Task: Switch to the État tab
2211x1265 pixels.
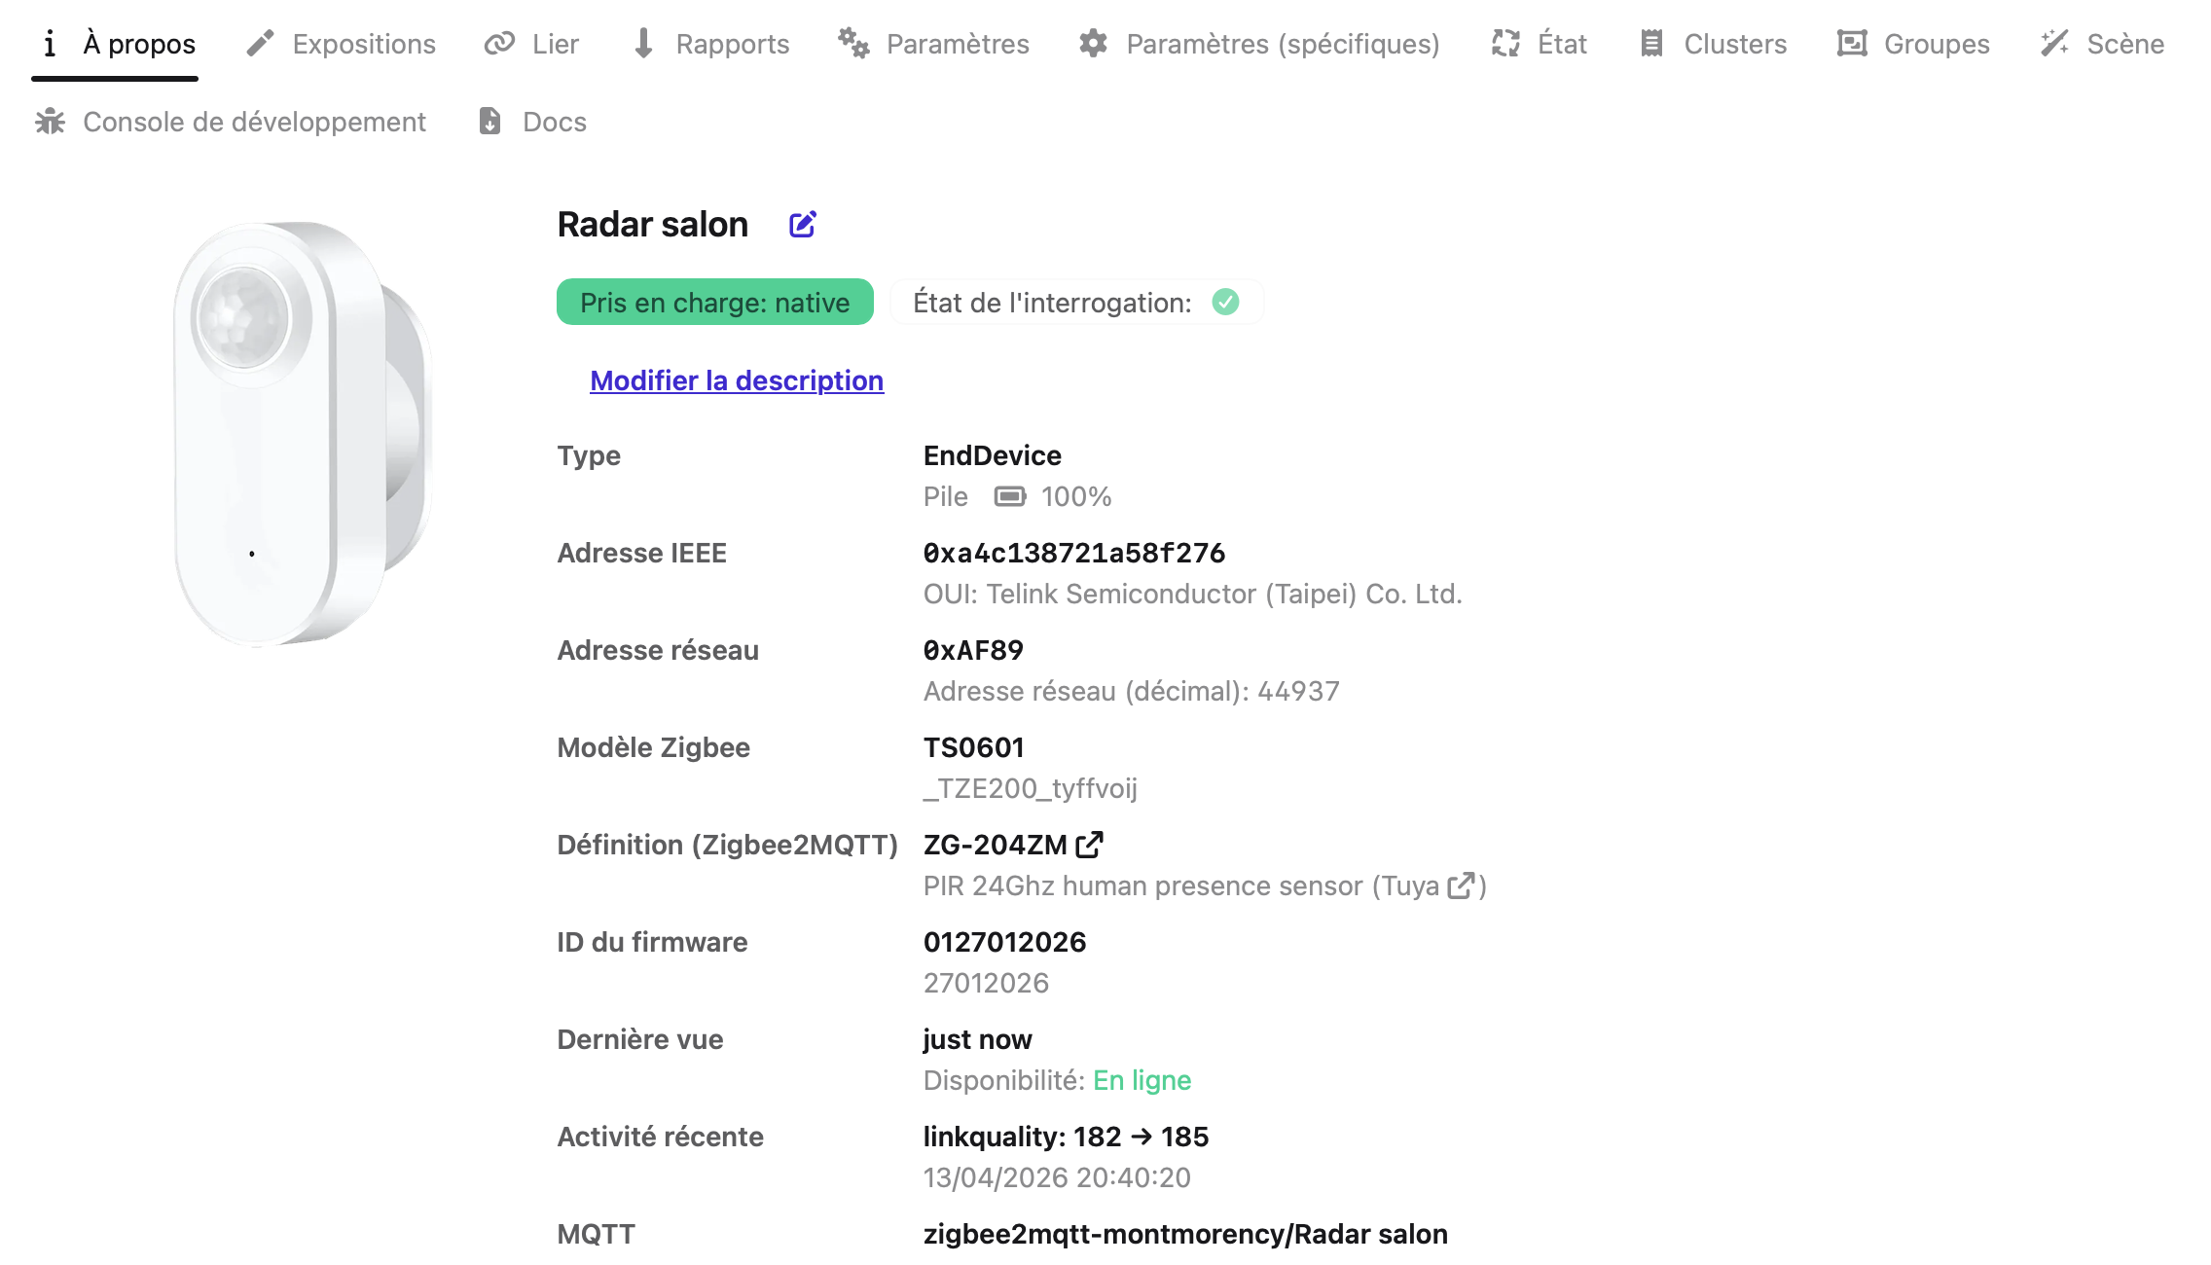Action: [x=1539, y=44]
